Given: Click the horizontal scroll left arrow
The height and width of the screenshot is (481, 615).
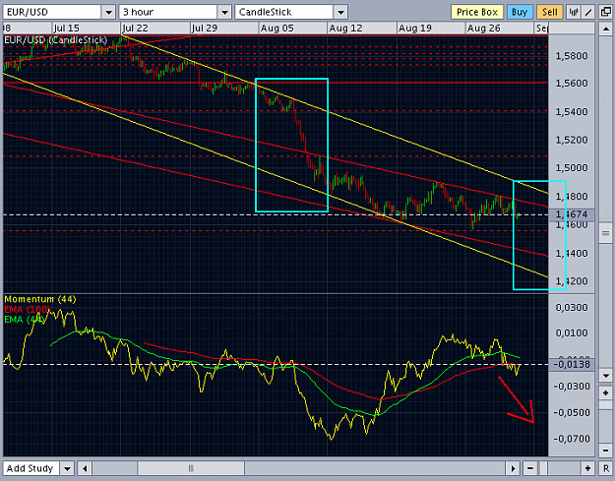Looking at the screenshot, I should click(85, 468).
